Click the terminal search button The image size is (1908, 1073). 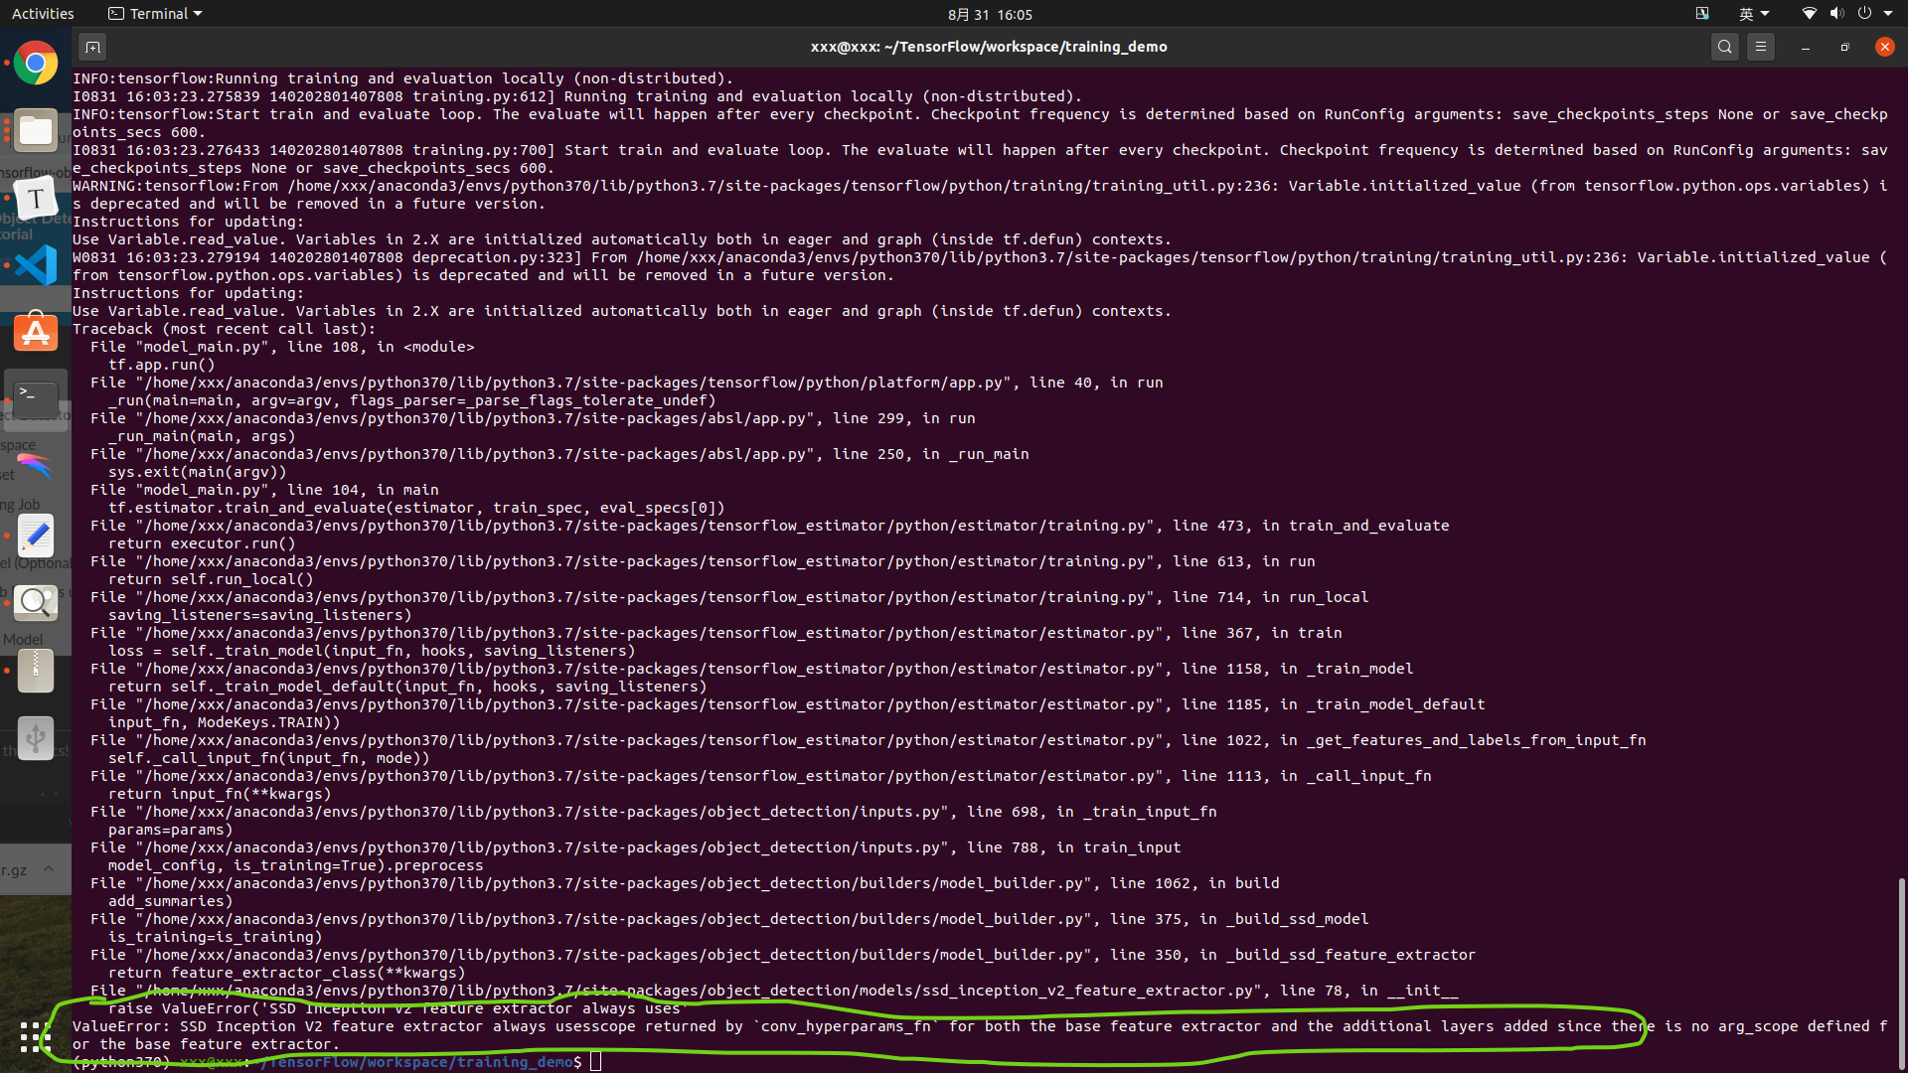[x=1725, y=47]
